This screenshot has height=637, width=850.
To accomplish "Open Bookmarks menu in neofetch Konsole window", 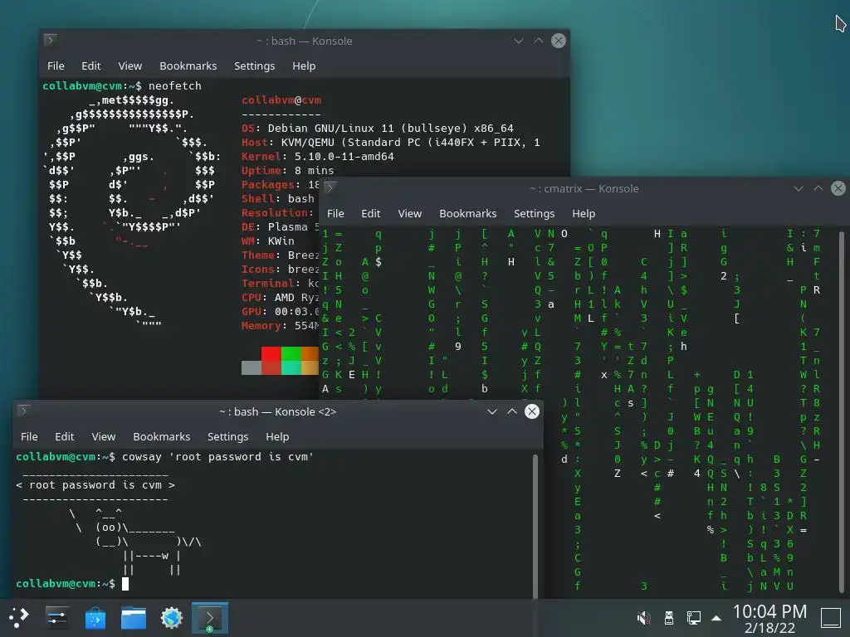I will tap(188, 66).
